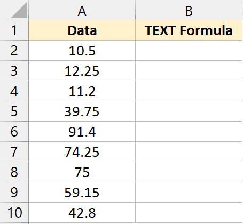Viewport: 243px width, 224px height.
Task: Select cell containing 39.75
Action: click(x=82, y=111)
